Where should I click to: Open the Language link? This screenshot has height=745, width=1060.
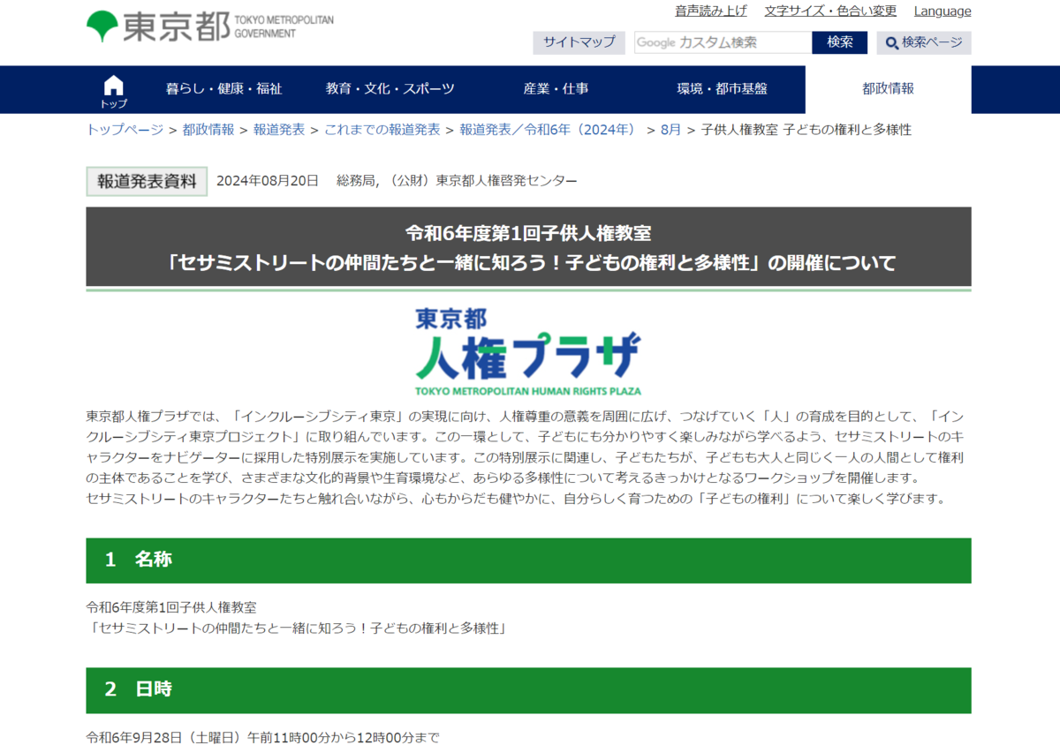point(943,11)
